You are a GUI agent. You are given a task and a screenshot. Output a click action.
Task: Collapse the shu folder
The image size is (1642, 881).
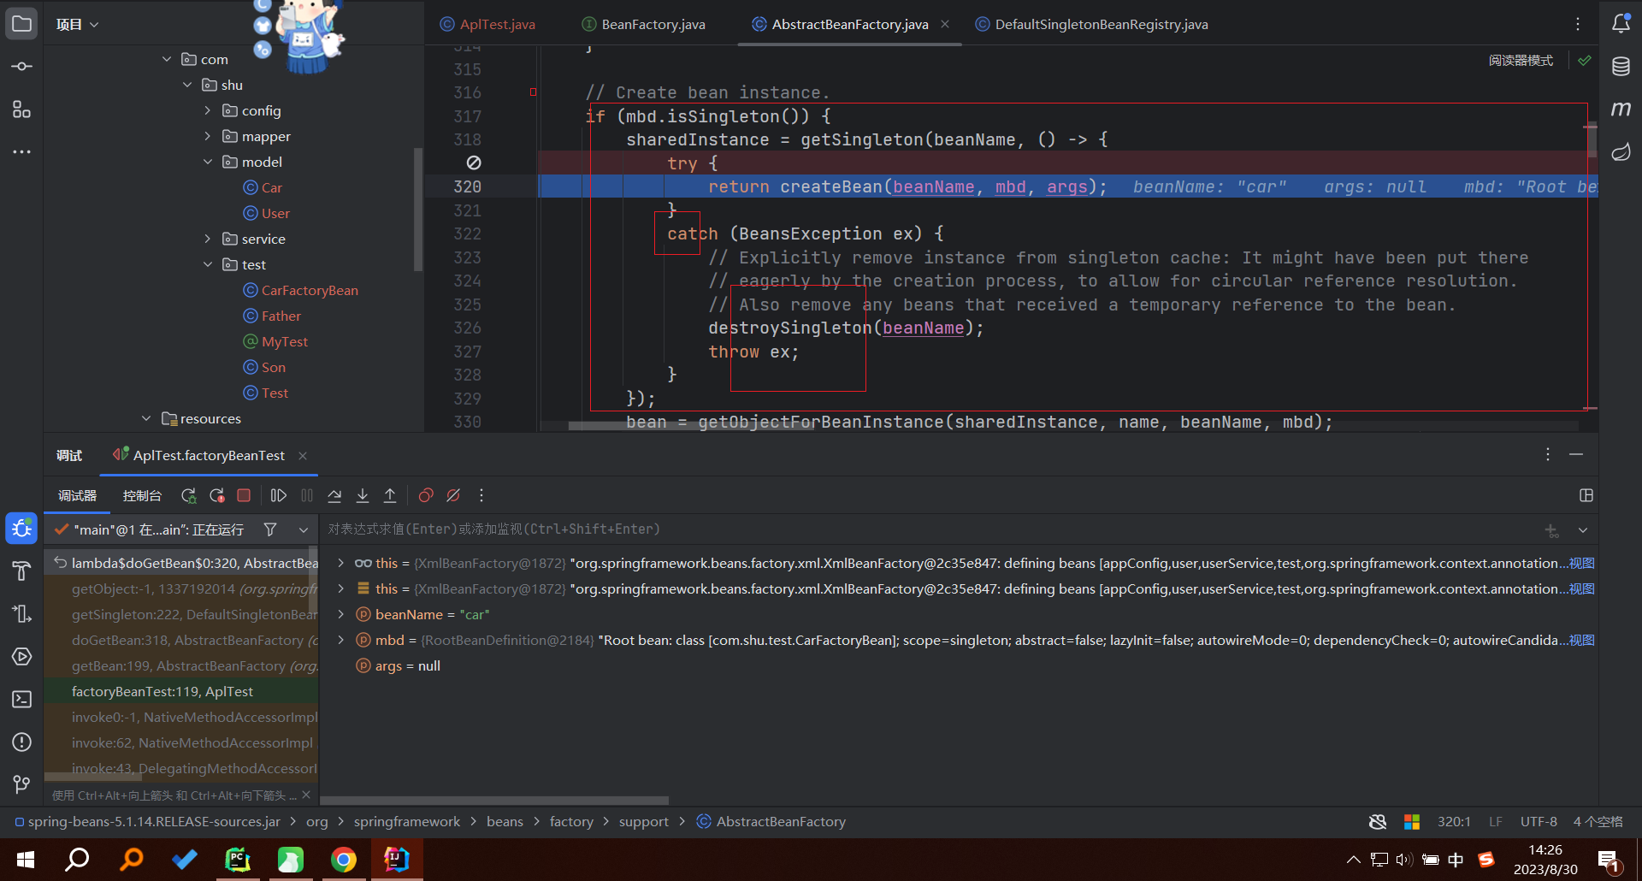(x=187, y=85)
